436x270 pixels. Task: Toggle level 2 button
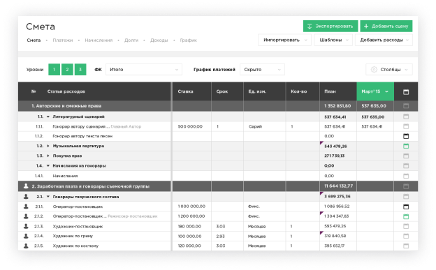point(67,70)
